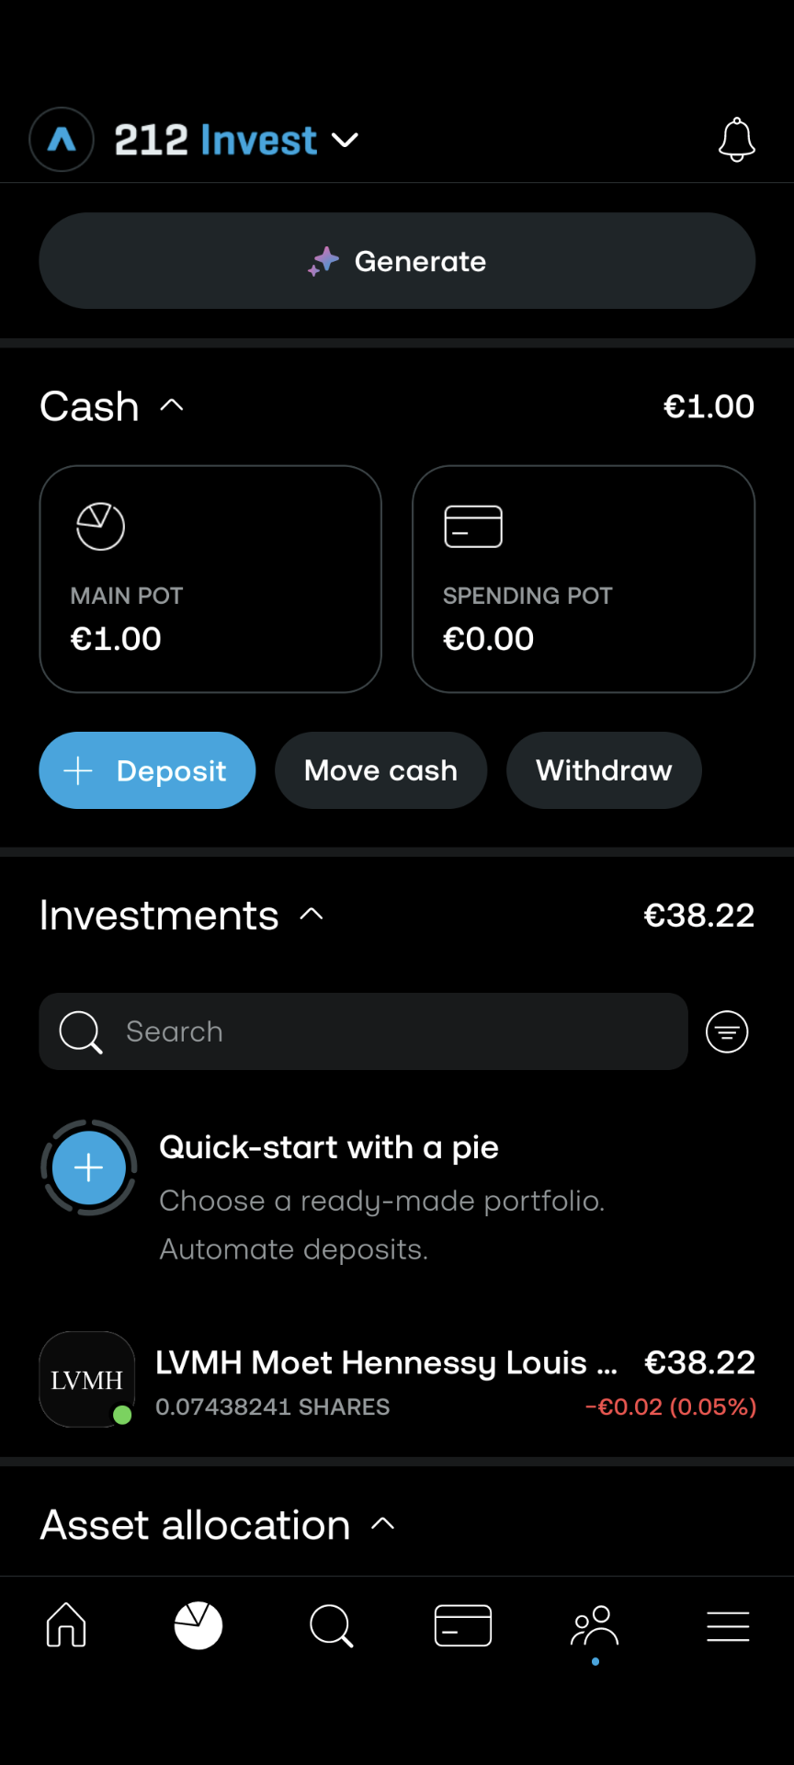The image size is (794, 1765).
Task: Collapse the Asset allocation section
Action: [x=383, y=1524]
